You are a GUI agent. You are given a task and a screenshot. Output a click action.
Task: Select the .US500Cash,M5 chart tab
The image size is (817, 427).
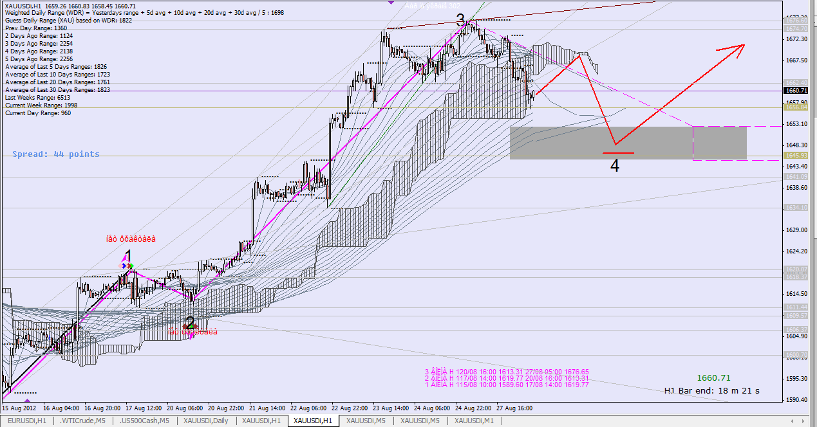click(144, 421)
